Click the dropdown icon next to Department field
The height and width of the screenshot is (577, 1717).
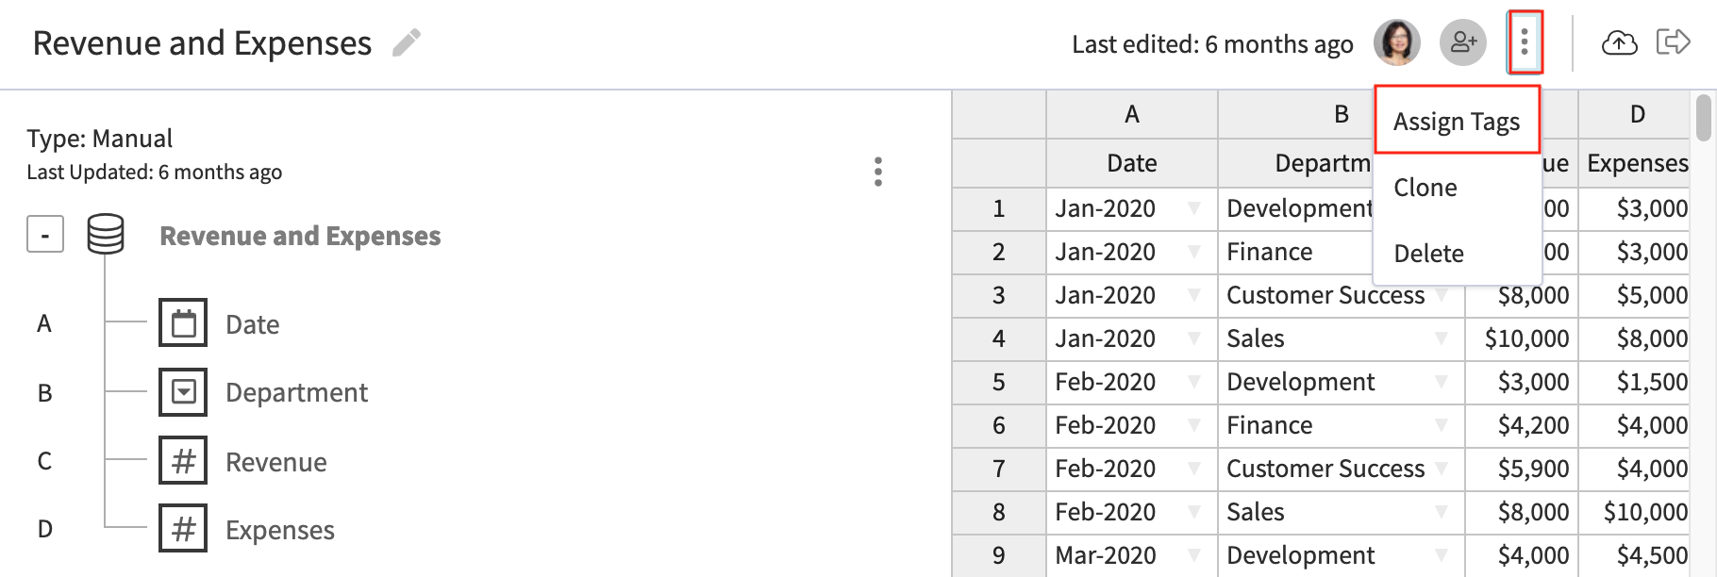183,391
